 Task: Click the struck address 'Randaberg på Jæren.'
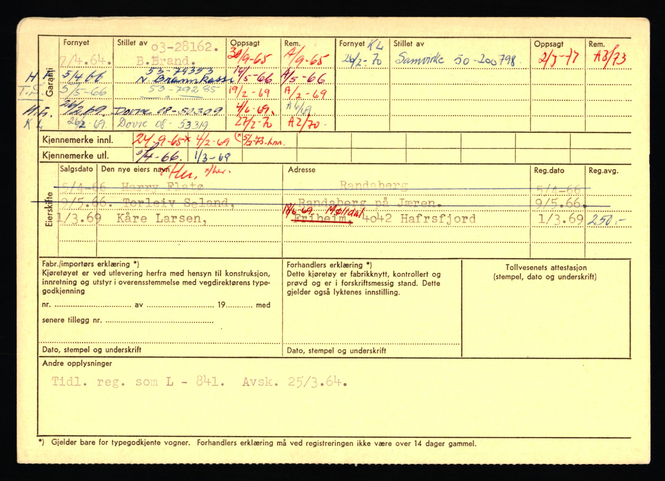(370, 203)
